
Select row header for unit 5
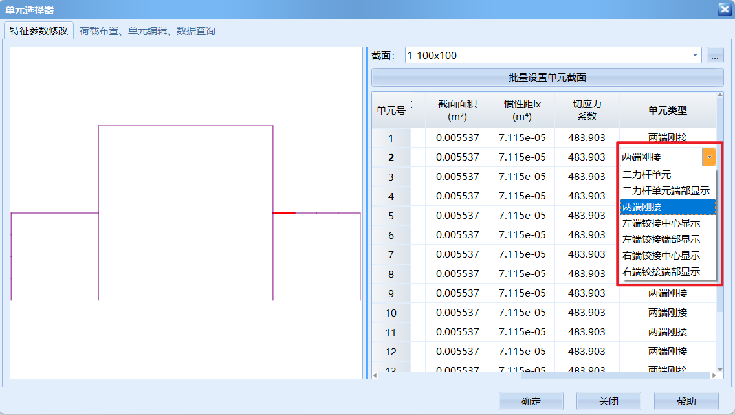pyautogui.click(x=391, y=216)
